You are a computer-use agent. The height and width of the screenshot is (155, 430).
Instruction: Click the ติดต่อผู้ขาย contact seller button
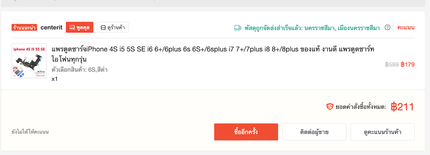pyautogui.click(x=314, y=132)
